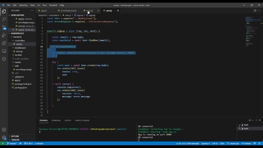
Task: Click the hexagon extension icon in activity bar
Action: click(x=4, y=59)
